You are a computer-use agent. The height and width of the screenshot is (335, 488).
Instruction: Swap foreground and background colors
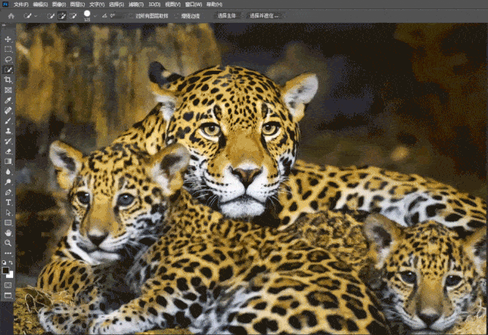click(x=11, y=263)
